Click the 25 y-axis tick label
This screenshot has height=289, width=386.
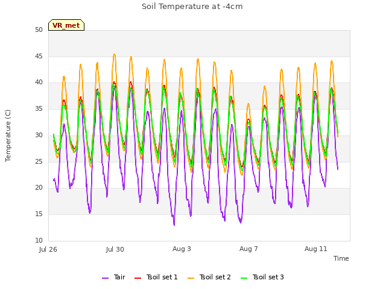click(39, 162)
